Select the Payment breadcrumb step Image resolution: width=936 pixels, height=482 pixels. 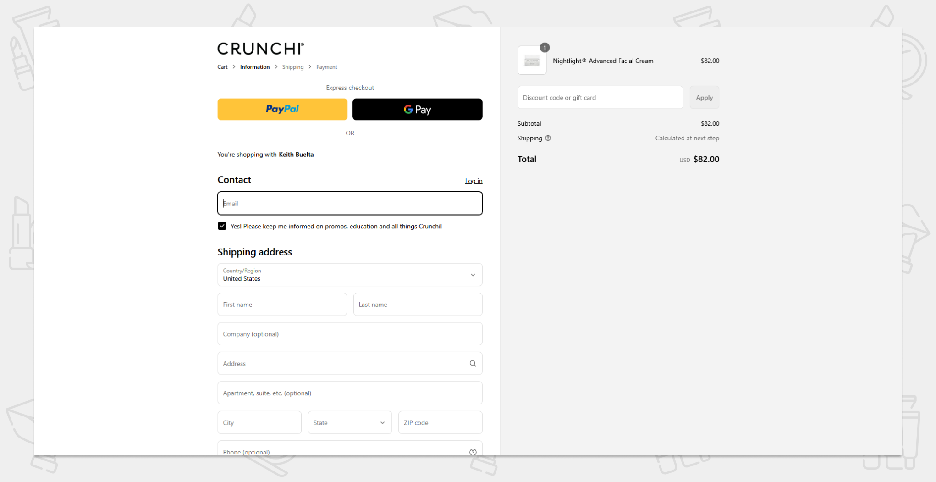326,67
